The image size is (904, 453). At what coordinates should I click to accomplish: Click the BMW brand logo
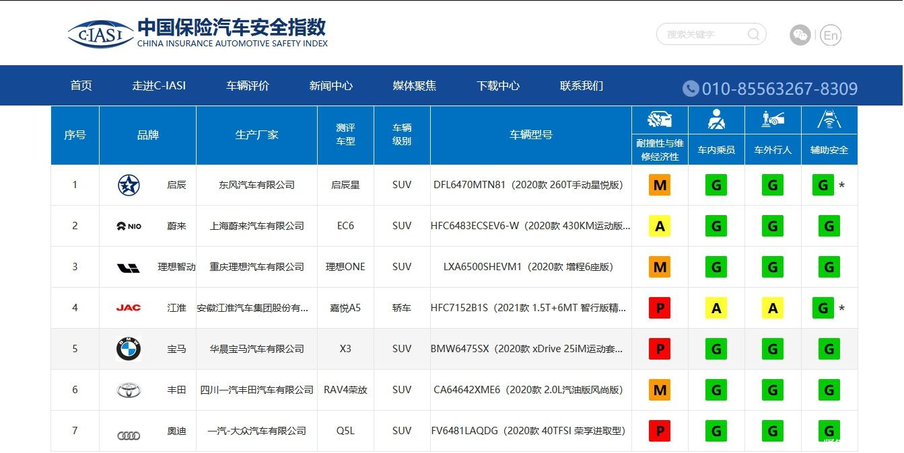point(129,349)
